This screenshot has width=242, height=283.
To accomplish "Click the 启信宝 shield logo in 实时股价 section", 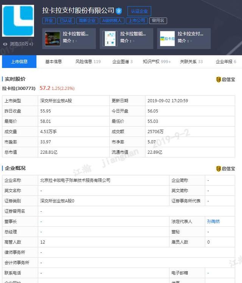I will [x=219, y=79].
